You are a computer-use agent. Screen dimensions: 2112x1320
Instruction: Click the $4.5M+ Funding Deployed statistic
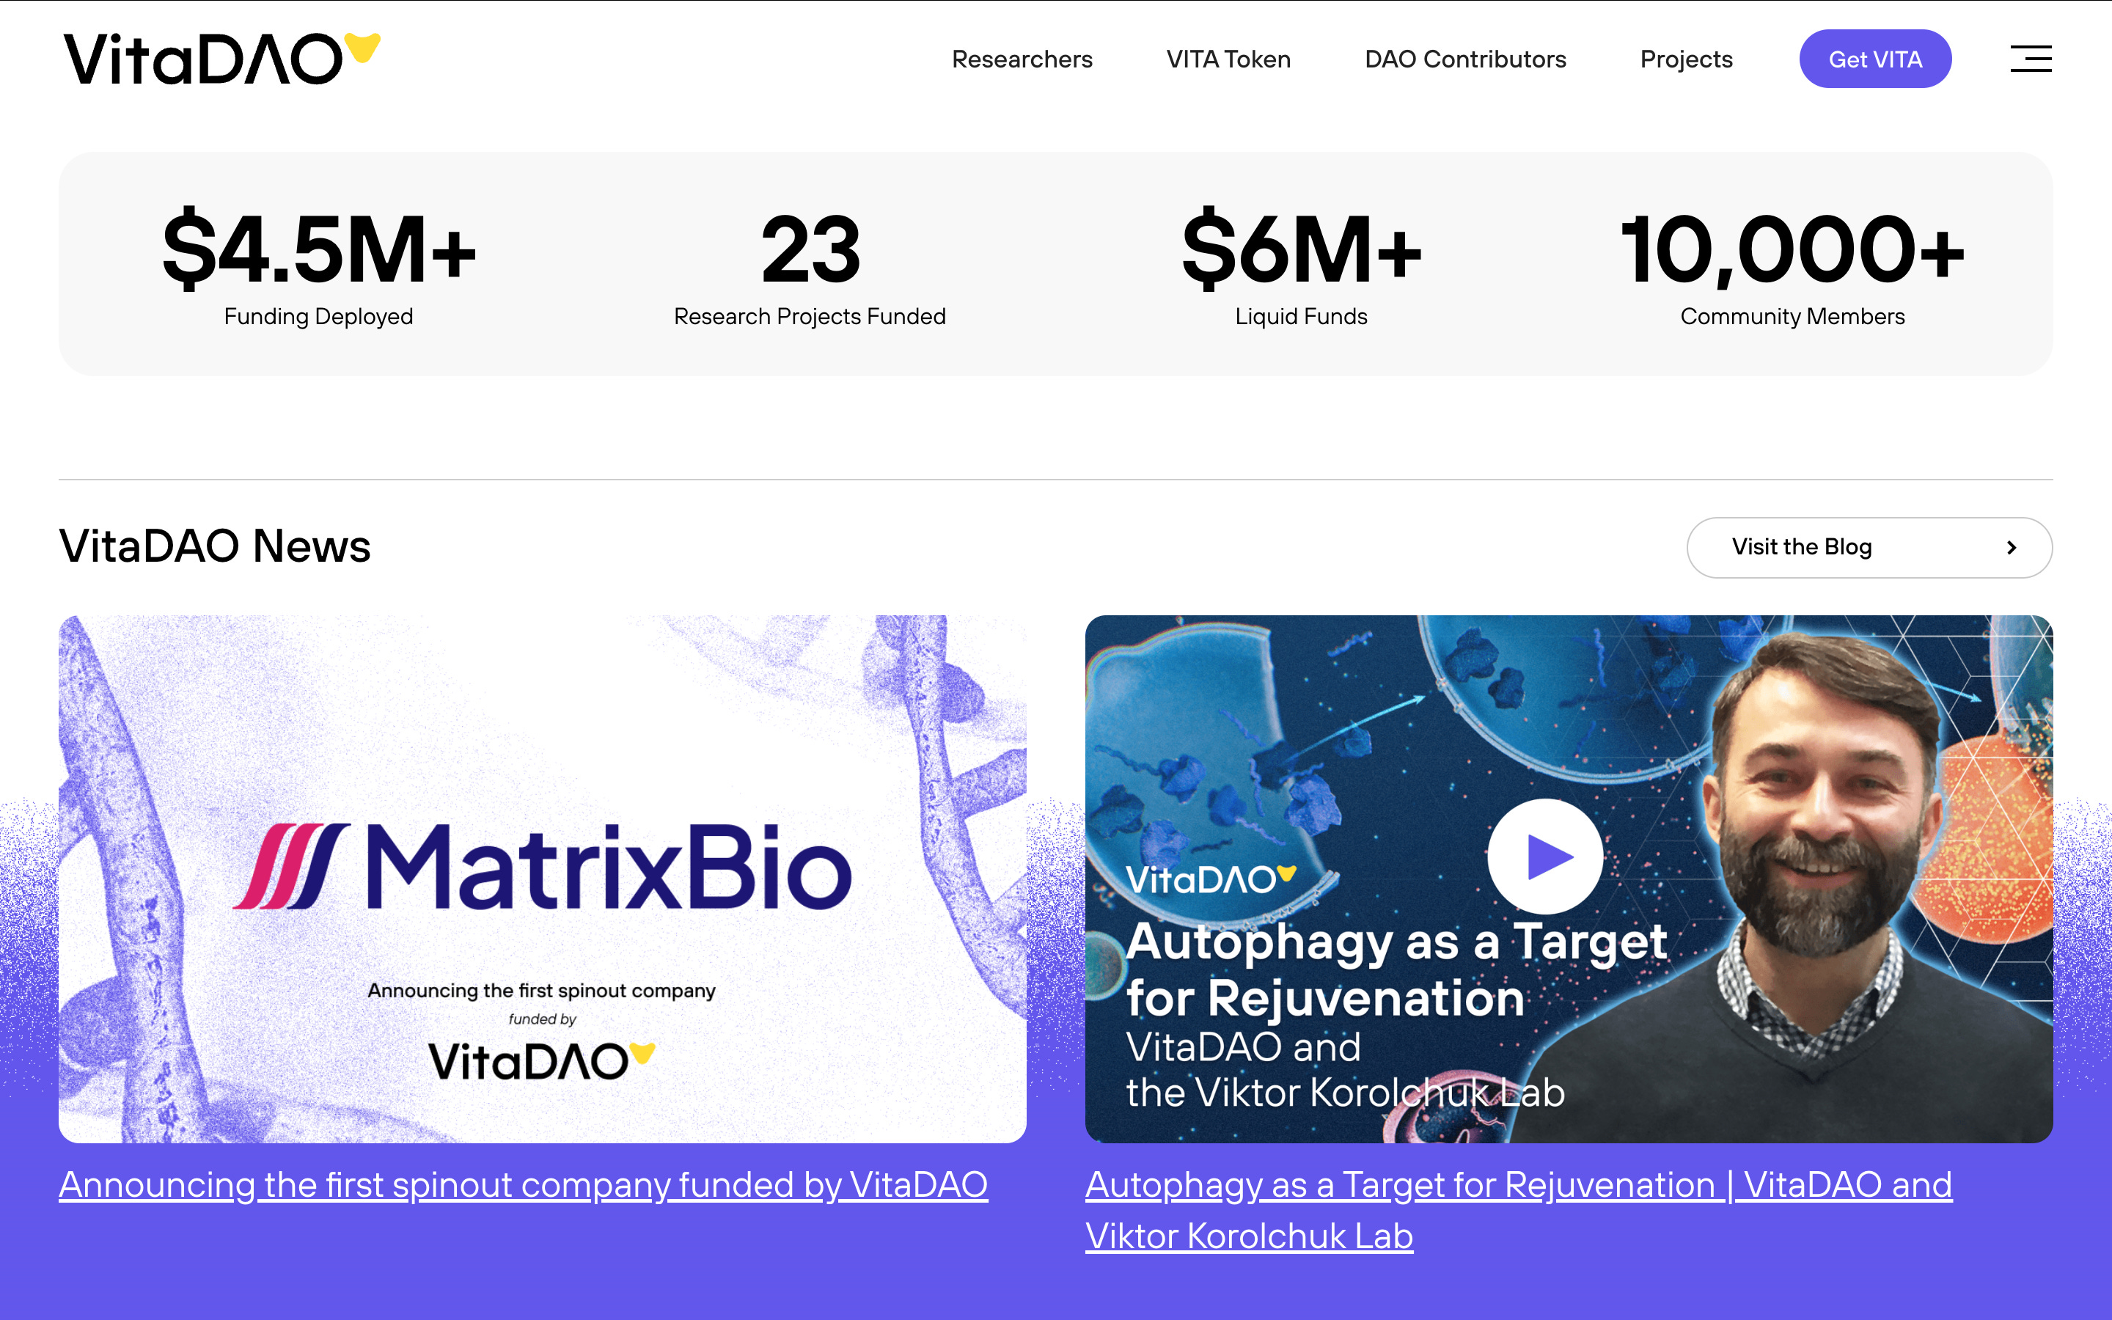point(318,266)
